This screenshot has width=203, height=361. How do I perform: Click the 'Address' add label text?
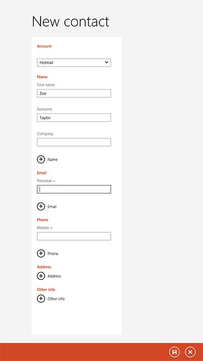54,276
